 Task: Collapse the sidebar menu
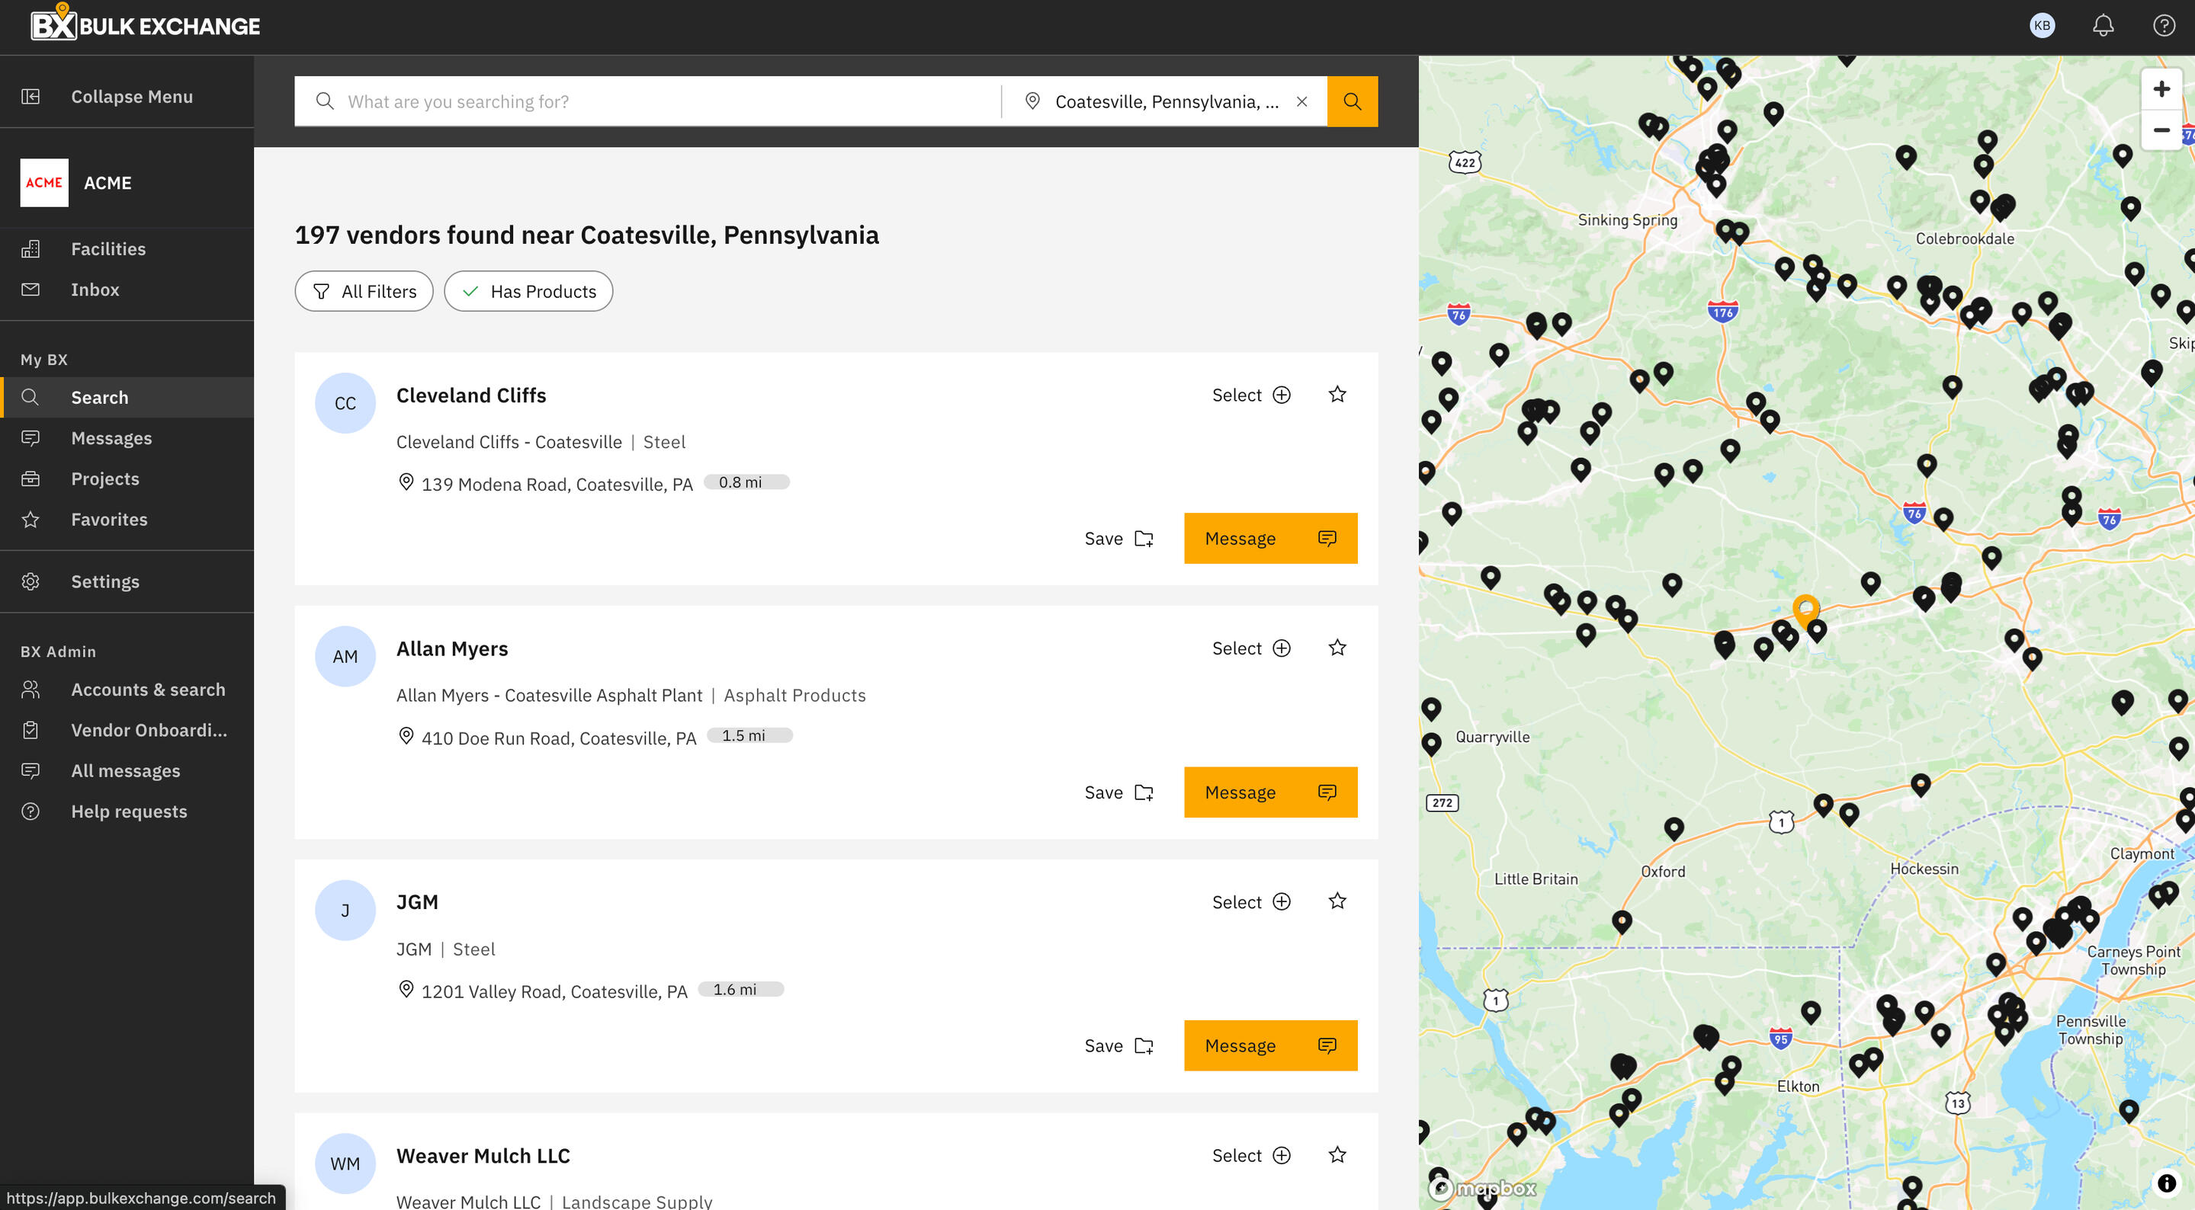click(x=127, y=96)
